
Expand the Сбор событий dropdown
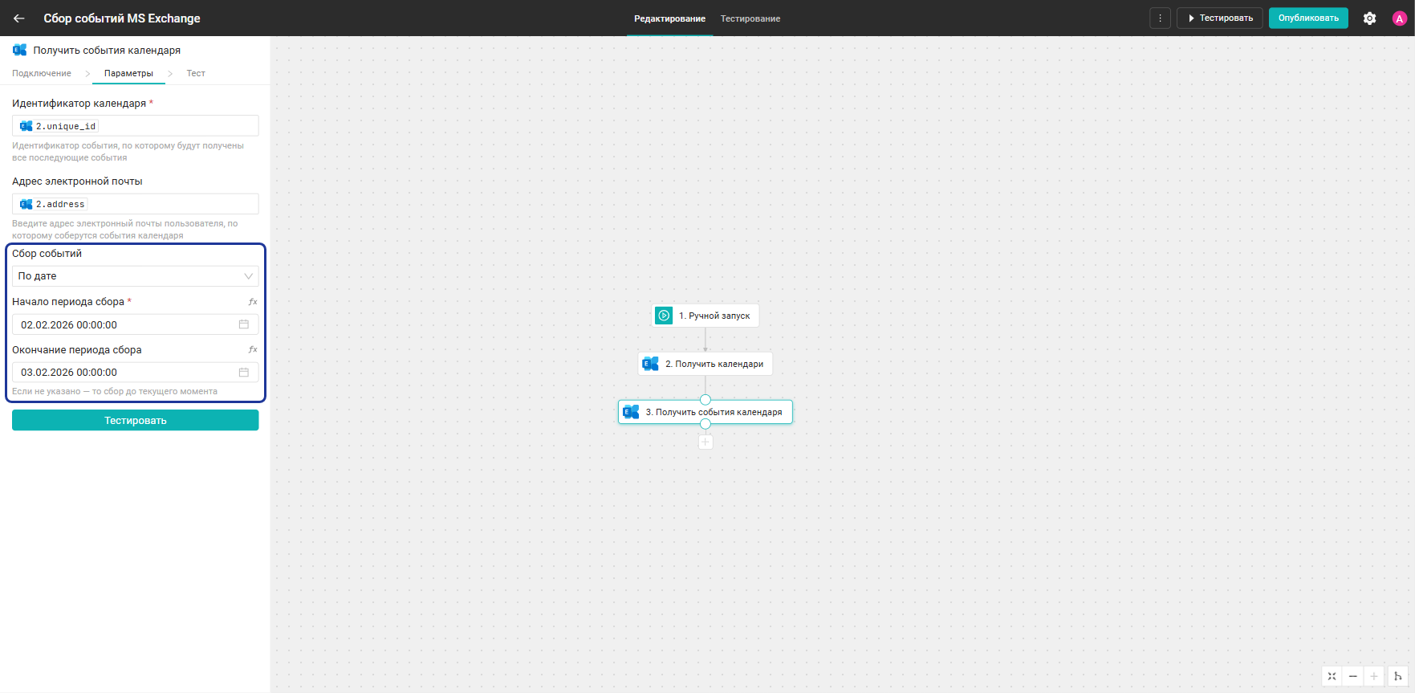[x=135, y=276]
